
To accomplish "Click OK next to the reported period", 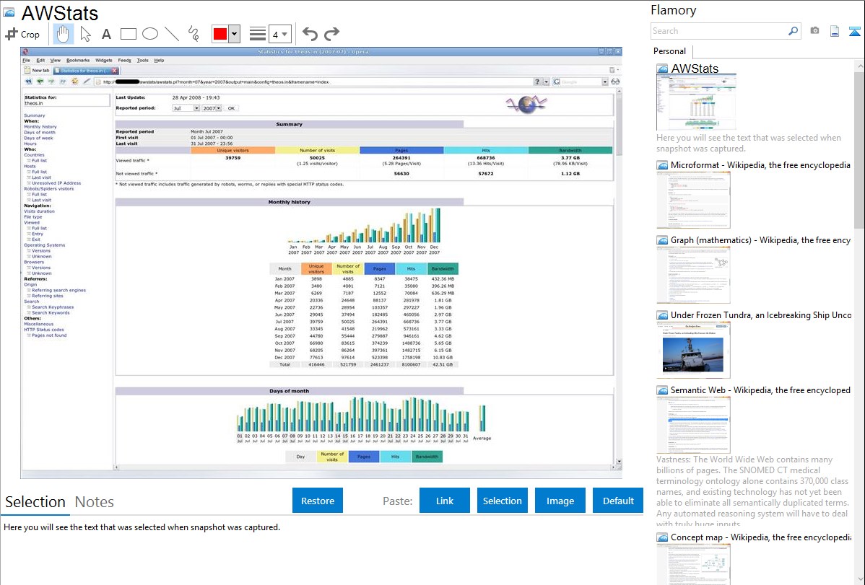I will coord(231,109).
